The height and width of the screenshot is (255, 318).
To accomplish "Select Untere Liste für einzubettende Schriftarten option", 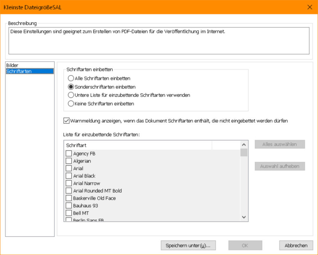I will [x=71, y=95].
